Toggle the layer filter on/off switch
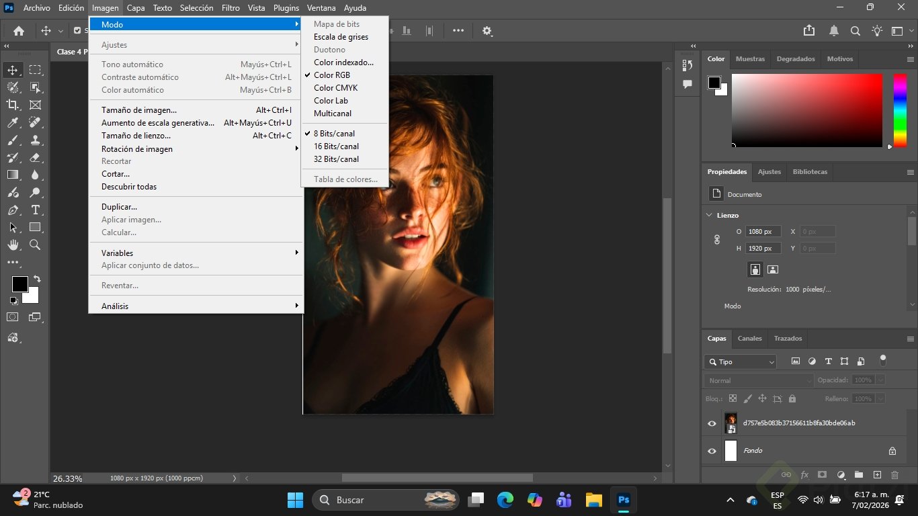Screen dimensions: 918x516 883,360
